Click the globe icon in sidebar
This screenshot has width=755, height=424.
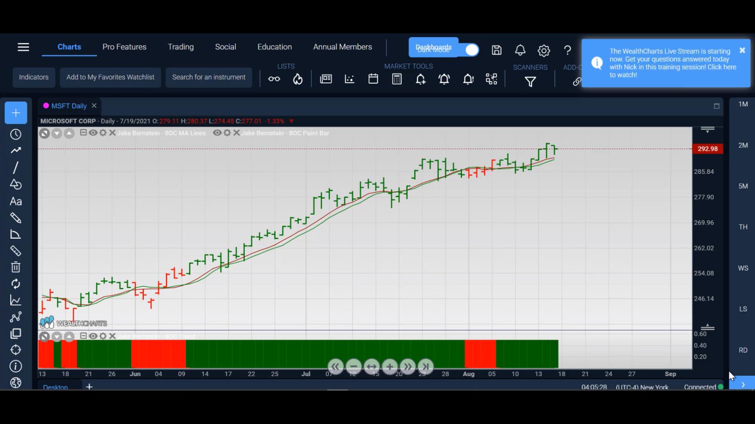(x=16, y=383)
